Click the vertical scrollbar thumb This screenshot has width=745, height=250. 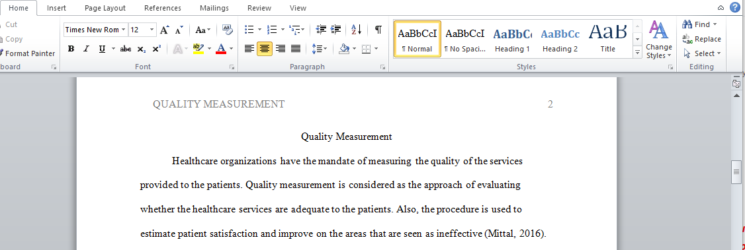736,172
